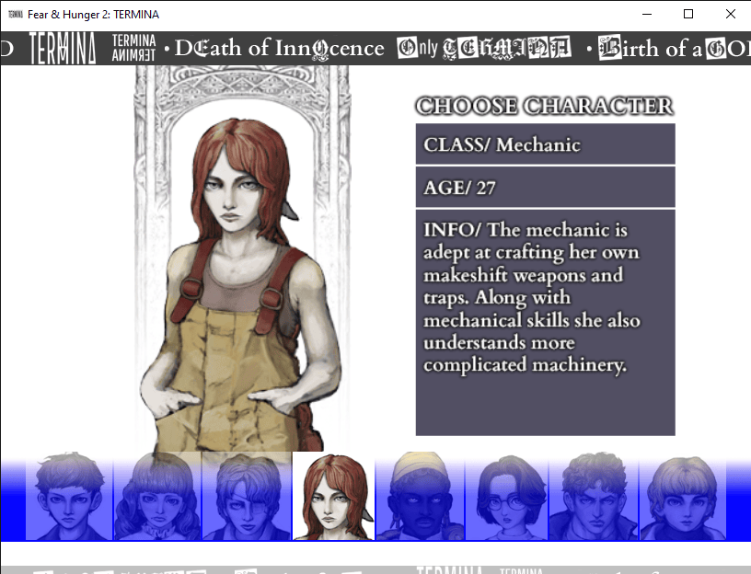Choose the man wearing a yellow headwrap
Image resolution: width=751 pixels, height=574 pixels.
pos(420,496)
